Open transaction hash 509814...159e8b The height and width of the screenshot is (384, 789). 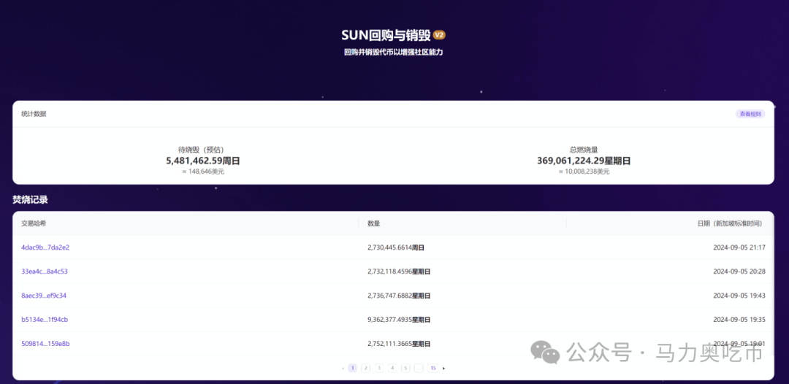pyautogui.click(x=45, y=344)
